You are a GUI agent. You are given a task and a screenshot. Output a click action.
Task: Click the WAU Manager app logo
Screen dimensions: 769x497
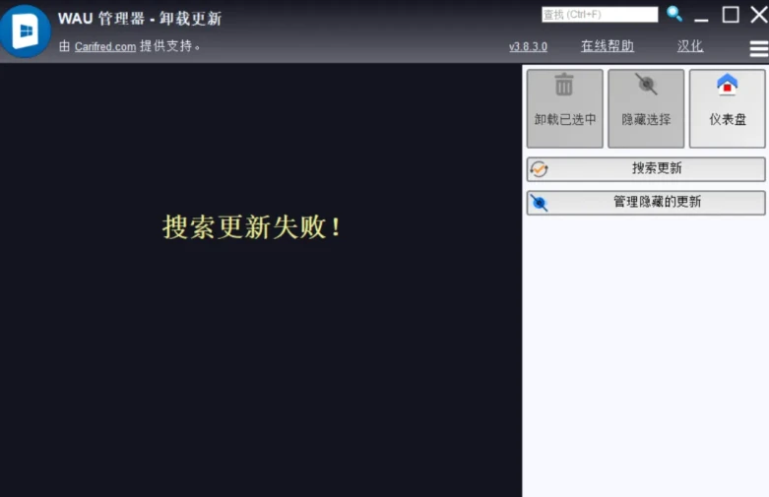(x=26, y=31)
